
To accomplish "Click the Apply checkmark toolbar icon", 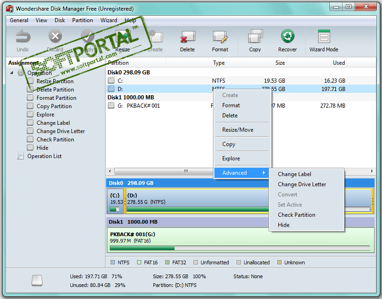I will (x=88, y=37).
